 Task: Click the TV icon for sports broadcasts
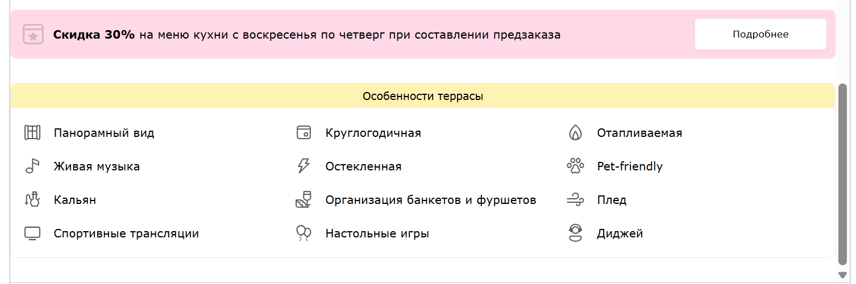[32, 233]
